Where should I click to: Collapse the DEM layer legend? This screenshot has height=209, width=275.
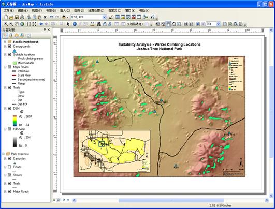pos(5,108)
